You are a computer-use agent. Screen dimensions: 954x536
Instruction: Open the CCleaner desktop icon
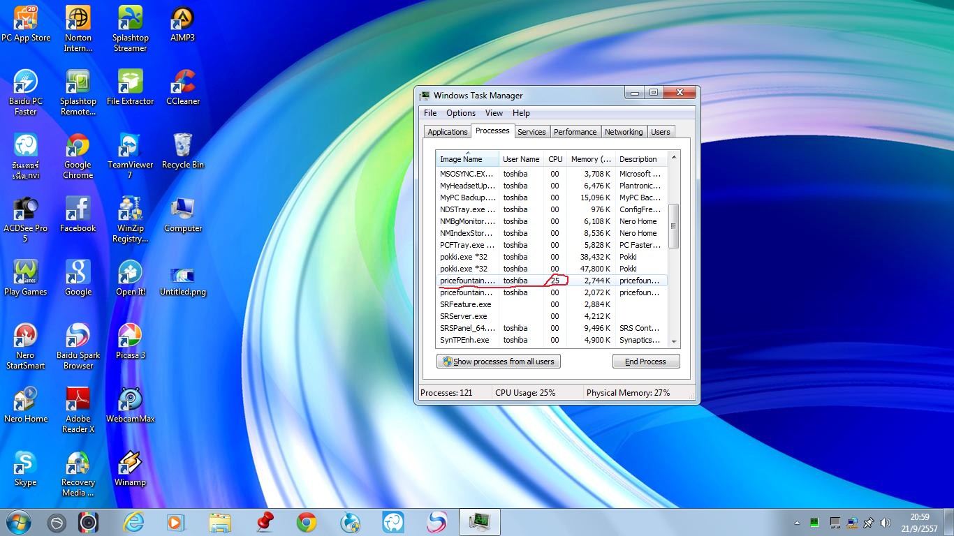tap(183, 83)
